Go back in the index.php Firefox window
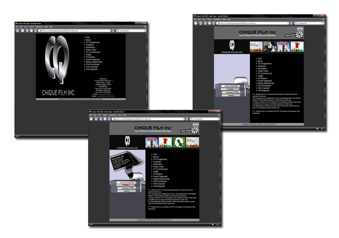Screen dimensions: 339x238 [x=18, y=31]
